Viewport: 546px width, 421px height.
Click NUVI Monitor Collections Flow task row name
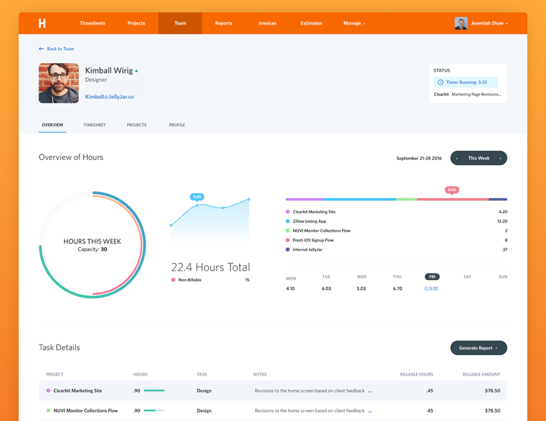pos(86,410)
